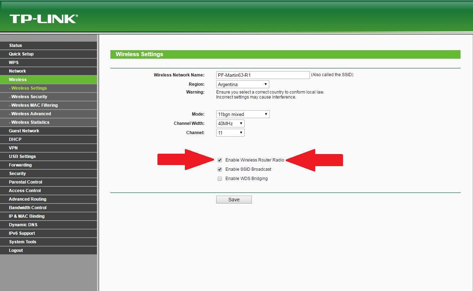Click the 'Enable Wireless Router Radio' label
Image resolution: width=473 pixels, height=291 pixels.
pos(255,160)
